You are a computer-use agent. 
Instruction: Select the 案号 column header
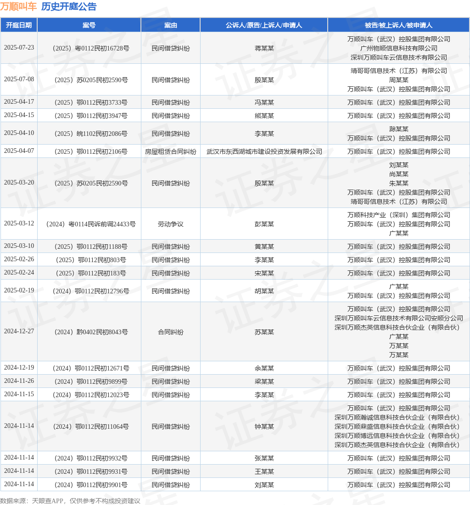pos(89,25)
